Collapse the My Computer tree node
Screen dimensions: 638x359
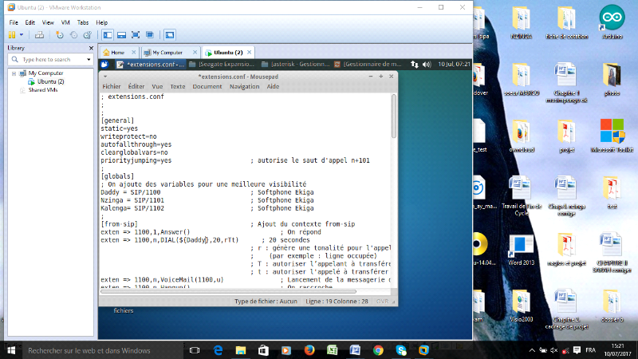pos(14,73)
